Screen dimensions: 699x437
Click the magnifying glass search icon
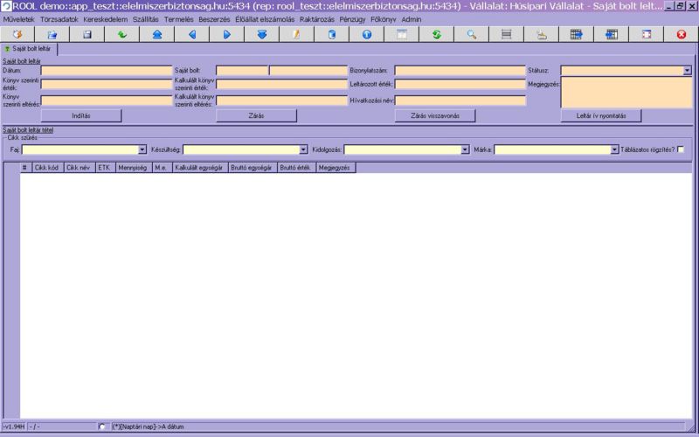[x=471, y=34]
